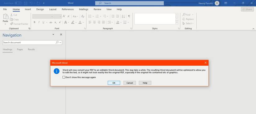Image resolution: width=256 pixels, height=114 pixels.
Task: Click OK in the Microsoft Word dialog
Action: click(114, 83)
